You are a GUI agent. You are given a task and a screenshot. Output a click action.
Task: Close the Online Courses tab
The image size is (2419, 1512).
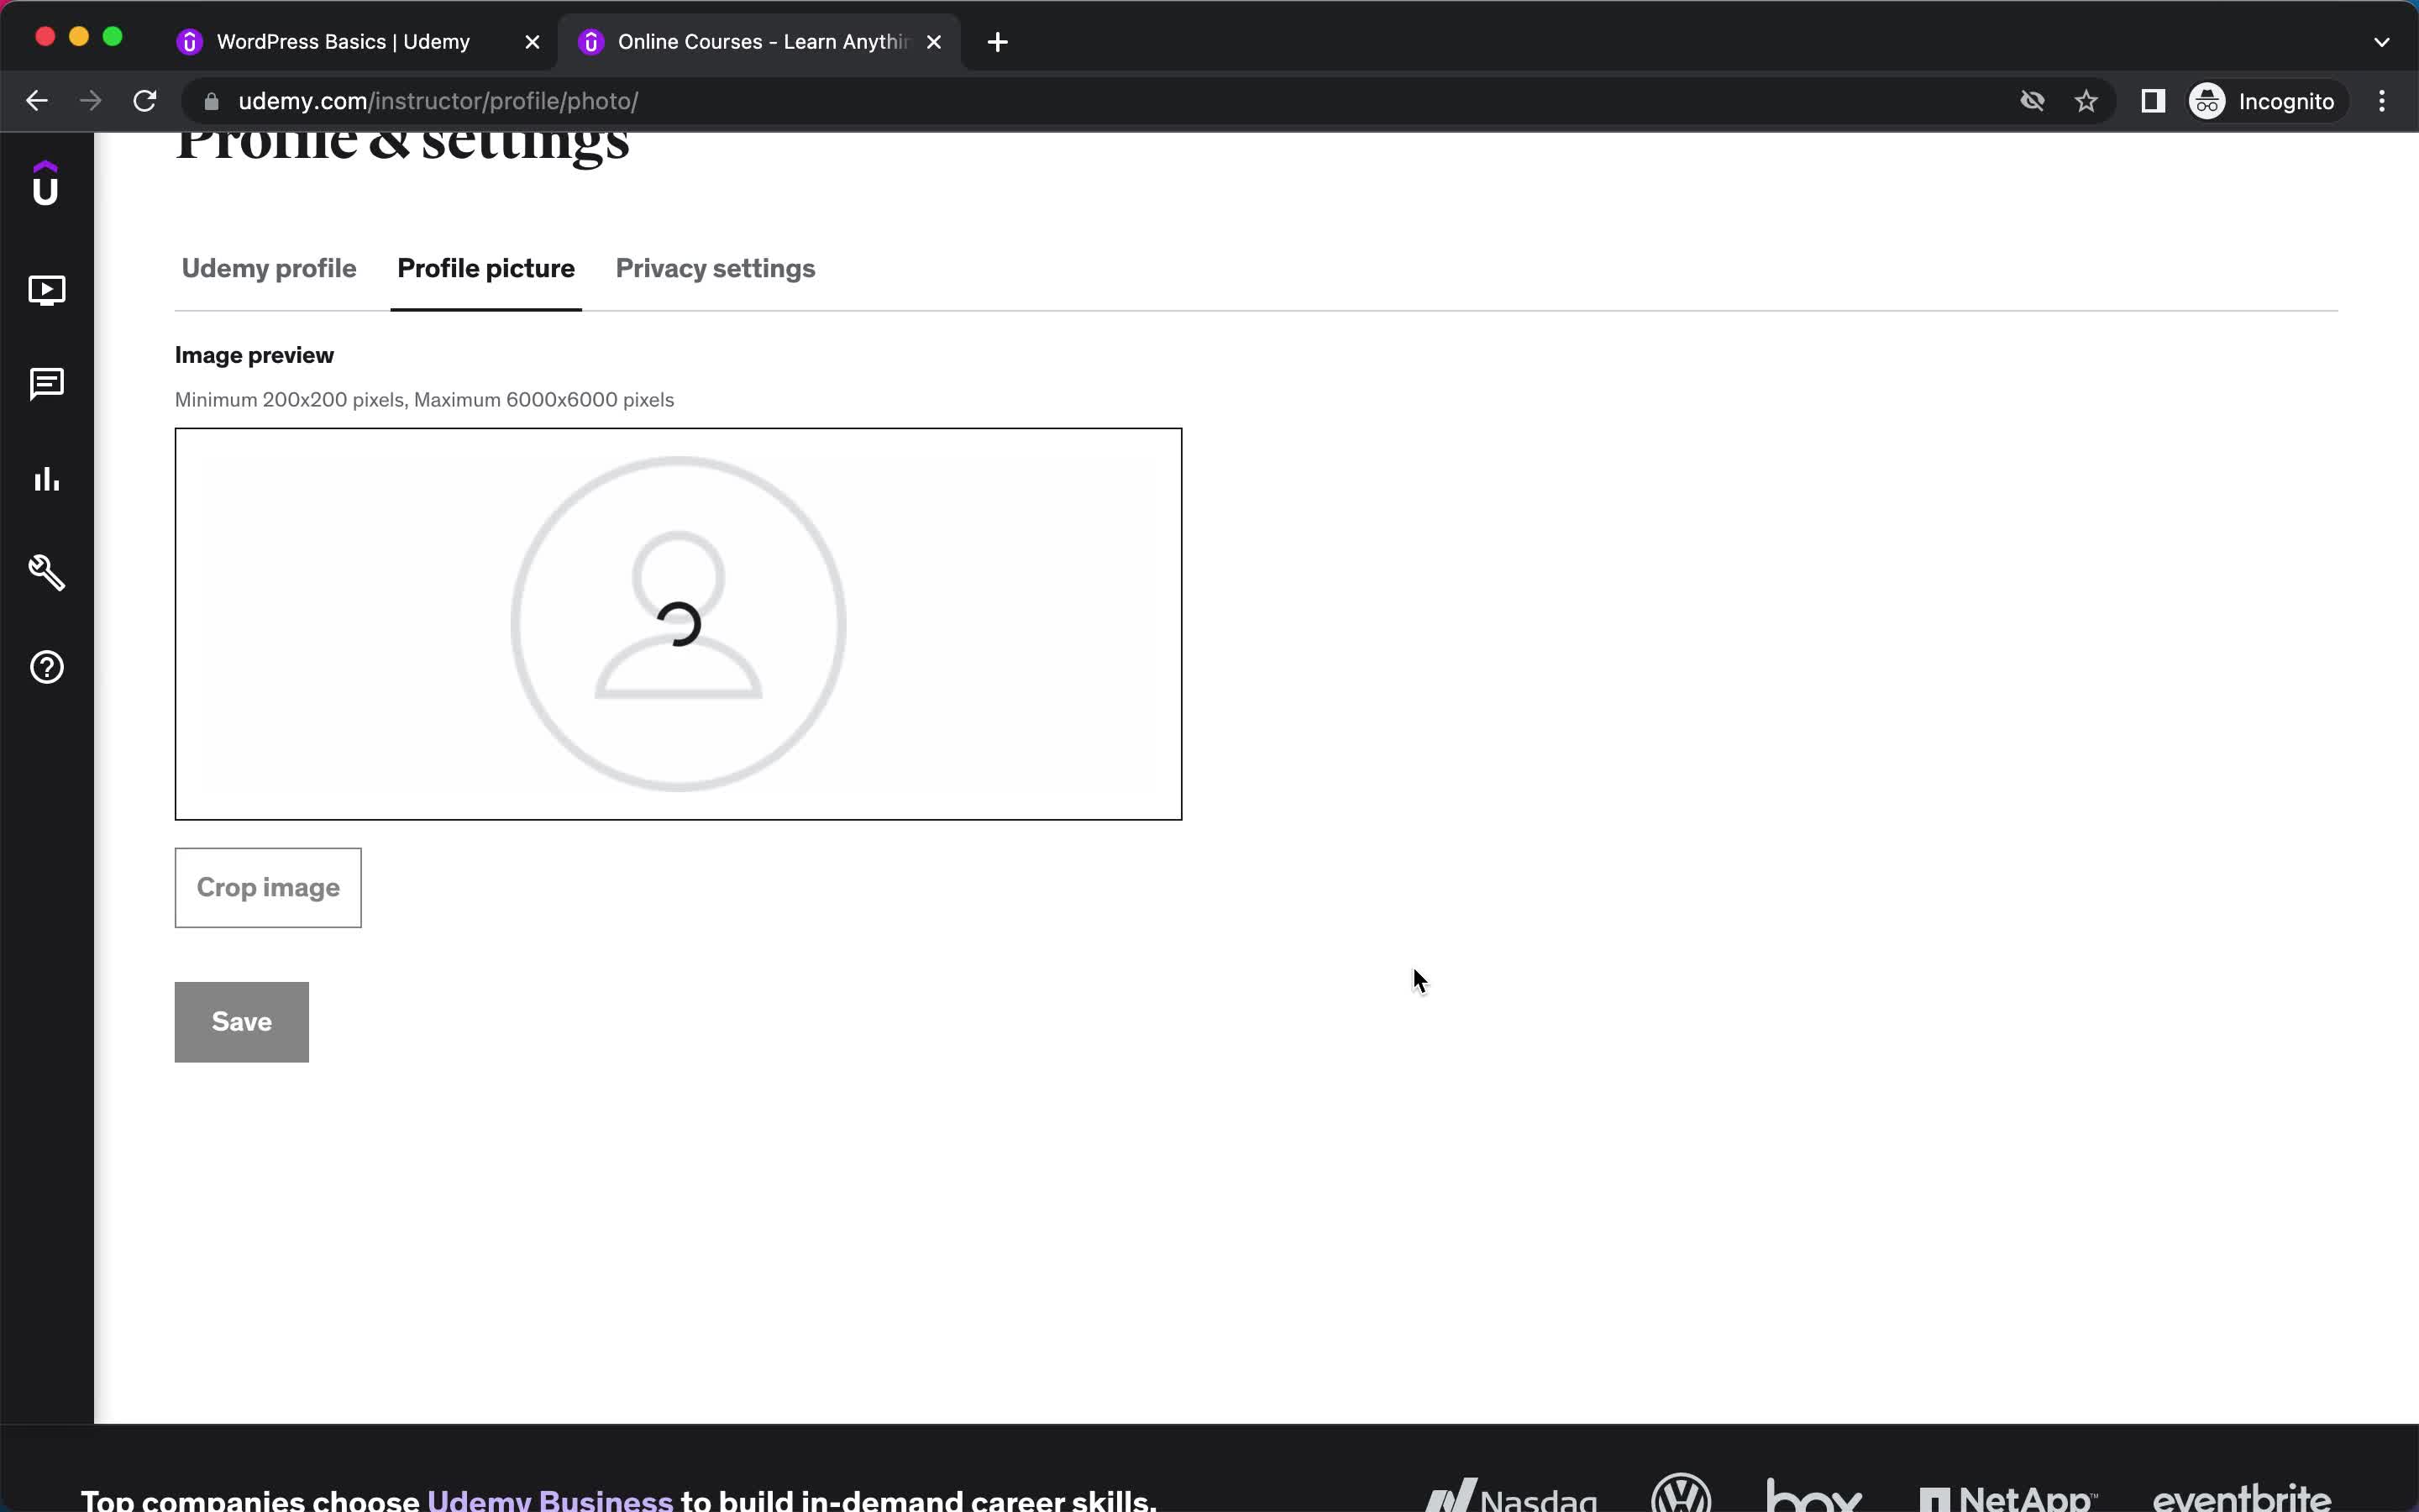pyautogui.click(x=934, y=42)
